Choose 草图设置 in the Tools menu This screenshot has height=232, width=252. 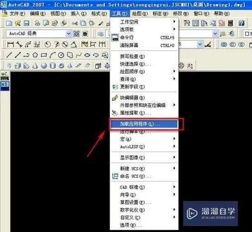(x=144, y=202)
